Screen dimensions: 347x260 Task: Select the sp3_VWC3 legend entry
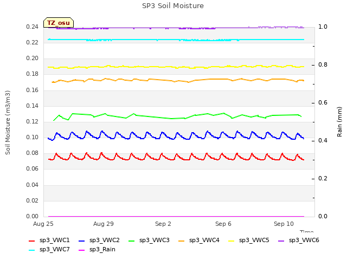pos(149,240)
